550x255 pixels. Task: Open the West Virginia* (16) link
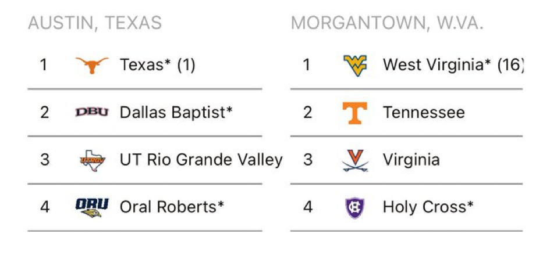[x=453, y=65]
